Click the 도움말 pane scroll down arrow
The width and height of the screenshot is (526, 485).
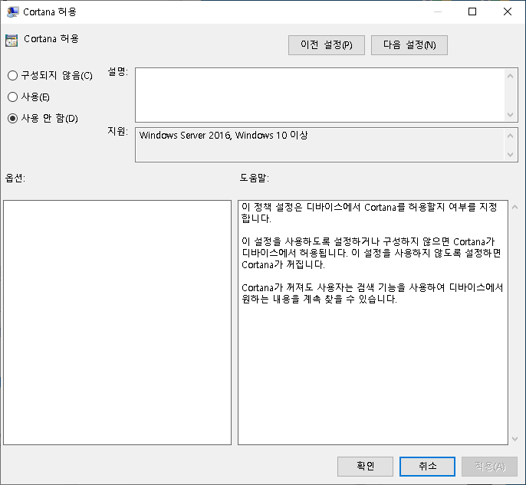click(515, 439)
